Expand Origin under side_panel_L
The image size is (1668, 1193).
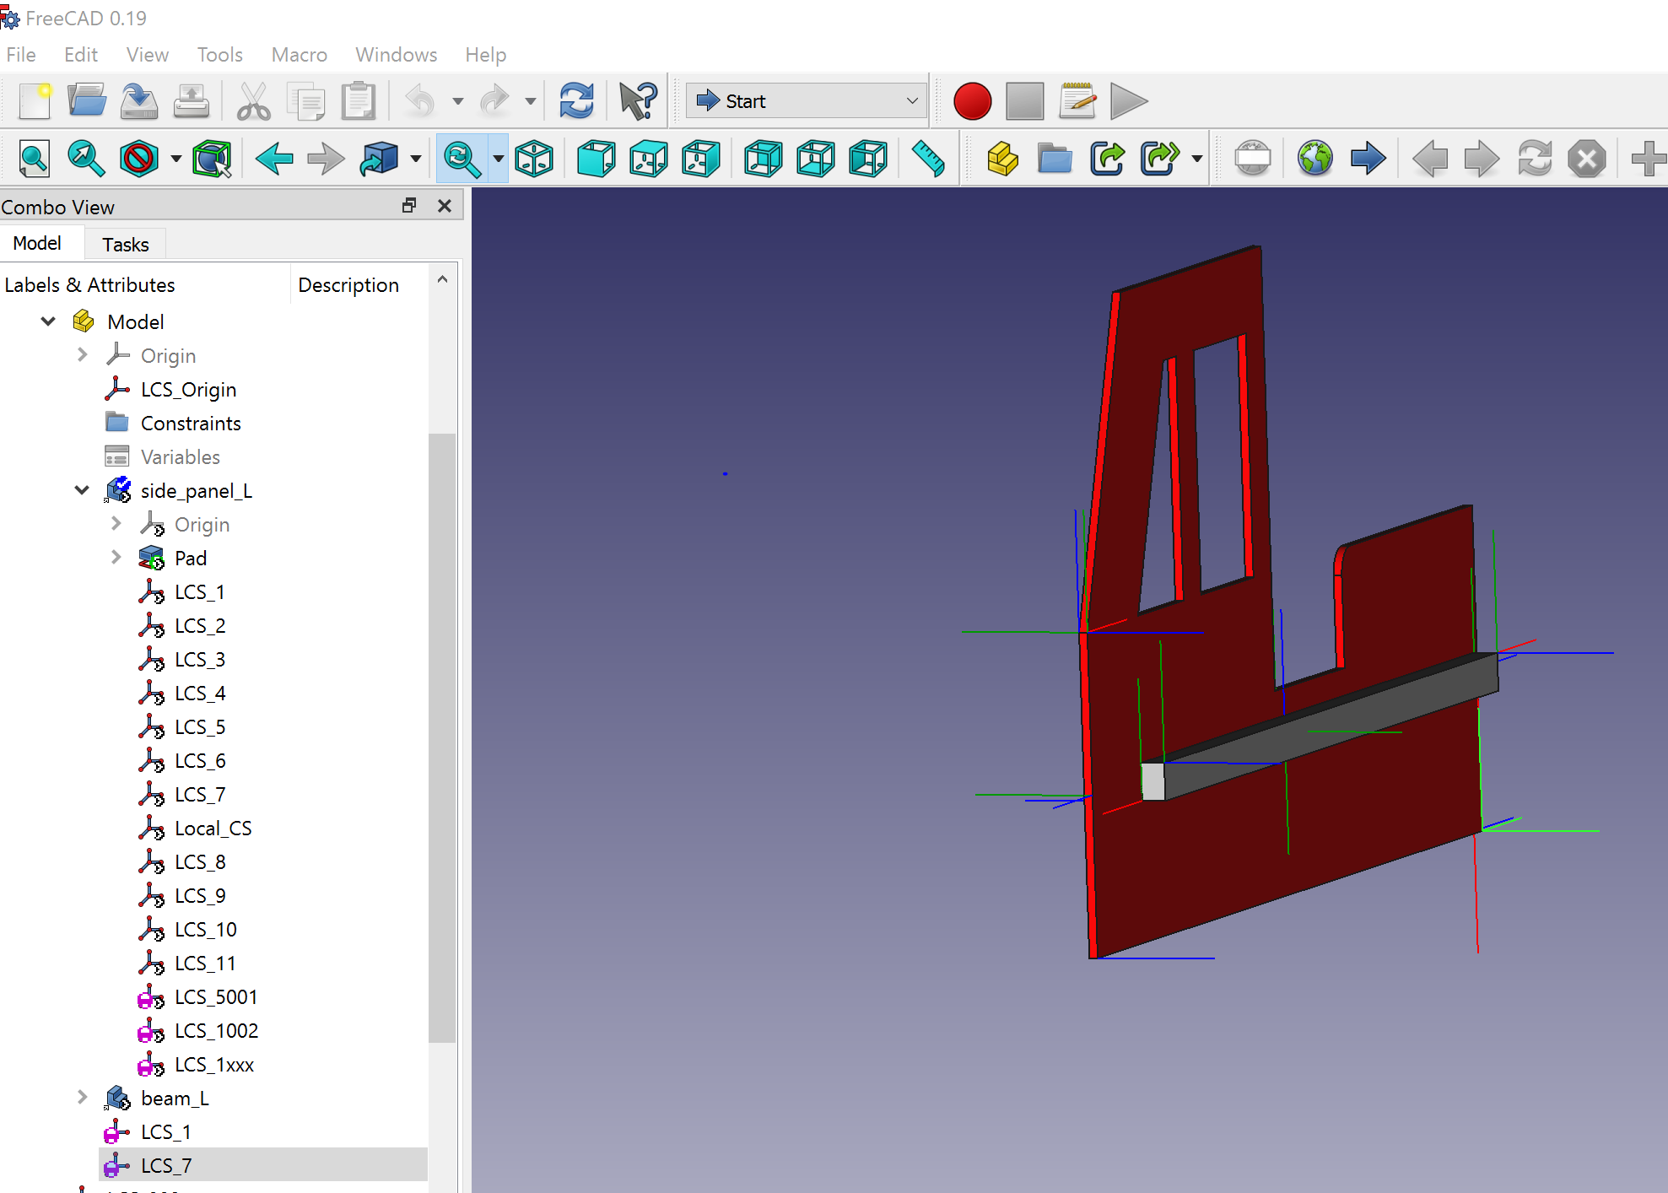[x=116, y=524]
